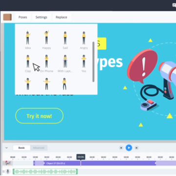Select the white headline text ending in 'ypes'
Image resolution: width=176 pixels, height=176 pixels.
pyautogui.click(x=110, y=63)
